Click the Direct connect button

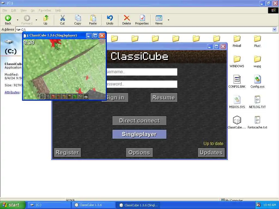139,121
